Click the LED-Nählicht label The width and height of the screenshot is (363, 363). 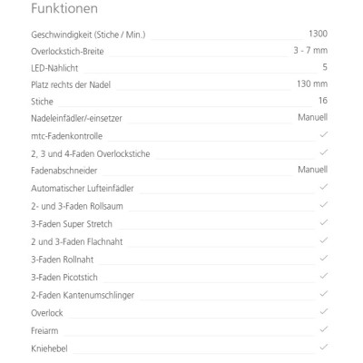click(54, 68)
